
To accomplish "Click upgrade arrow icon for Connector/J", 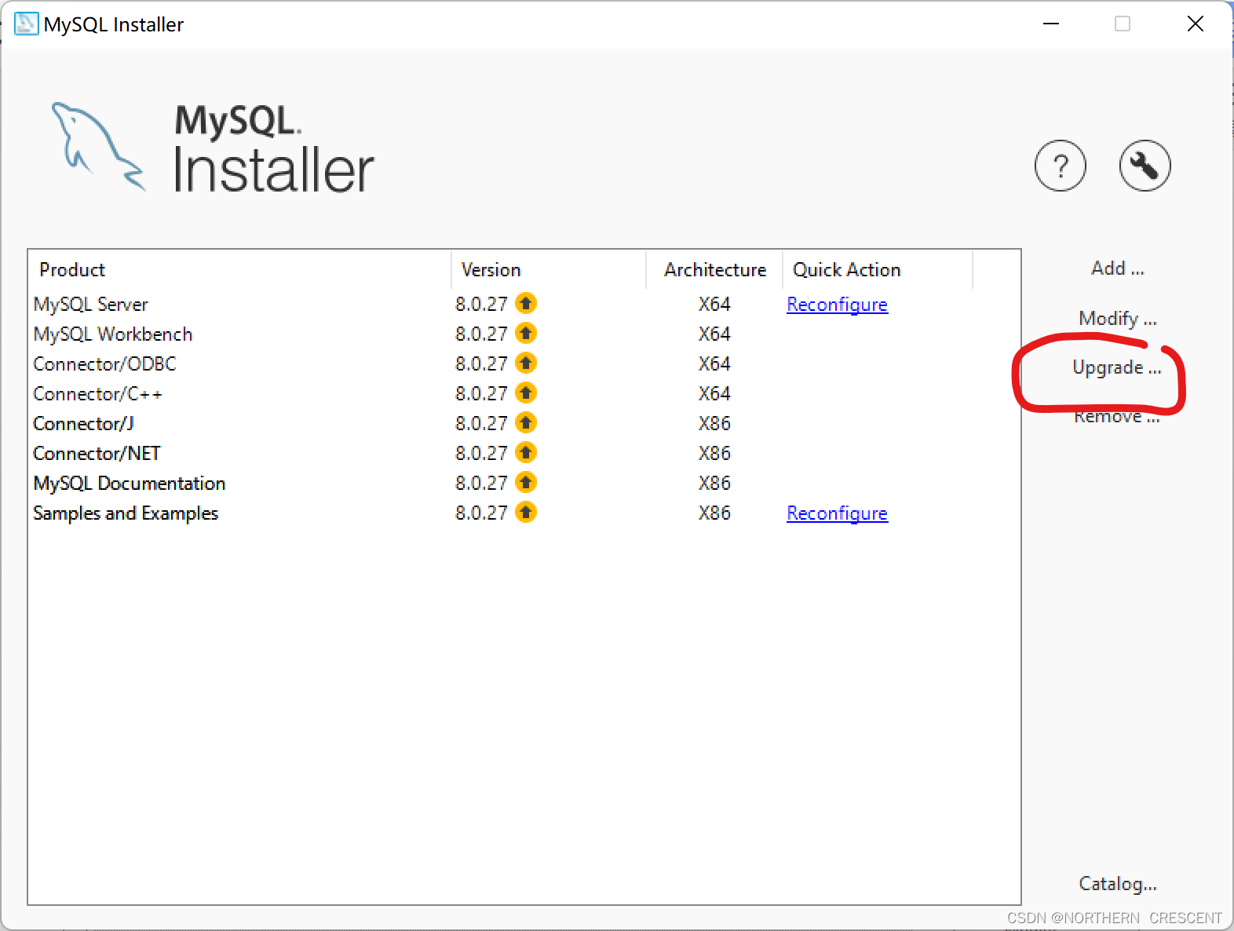I will coord(526,422).
